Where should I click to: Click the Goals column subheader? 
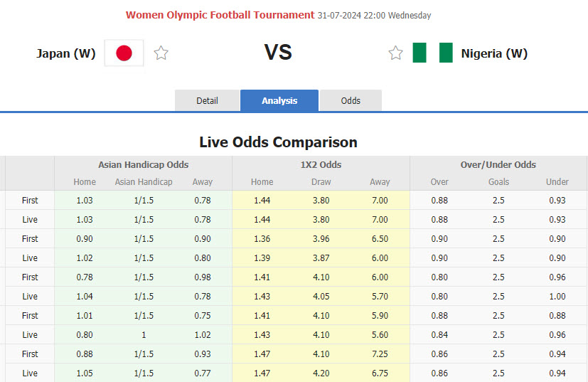(498, 181)
